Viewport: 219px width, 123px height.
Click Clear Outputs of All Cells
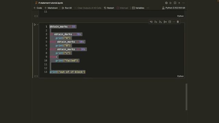pyautogui.click(x=88, y=8)
